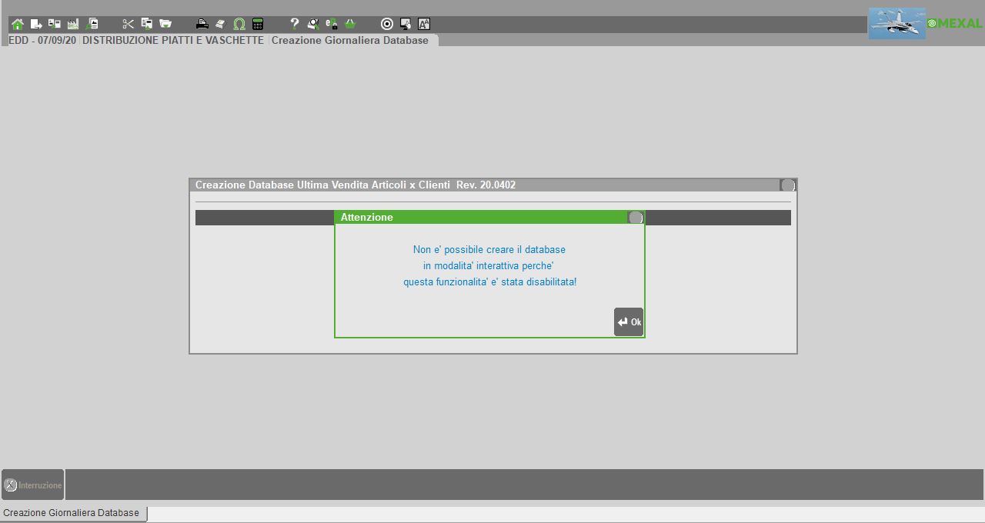Select the Creazione Giornaliera Database top tab

pyautogui.click(x=350, y=40)
